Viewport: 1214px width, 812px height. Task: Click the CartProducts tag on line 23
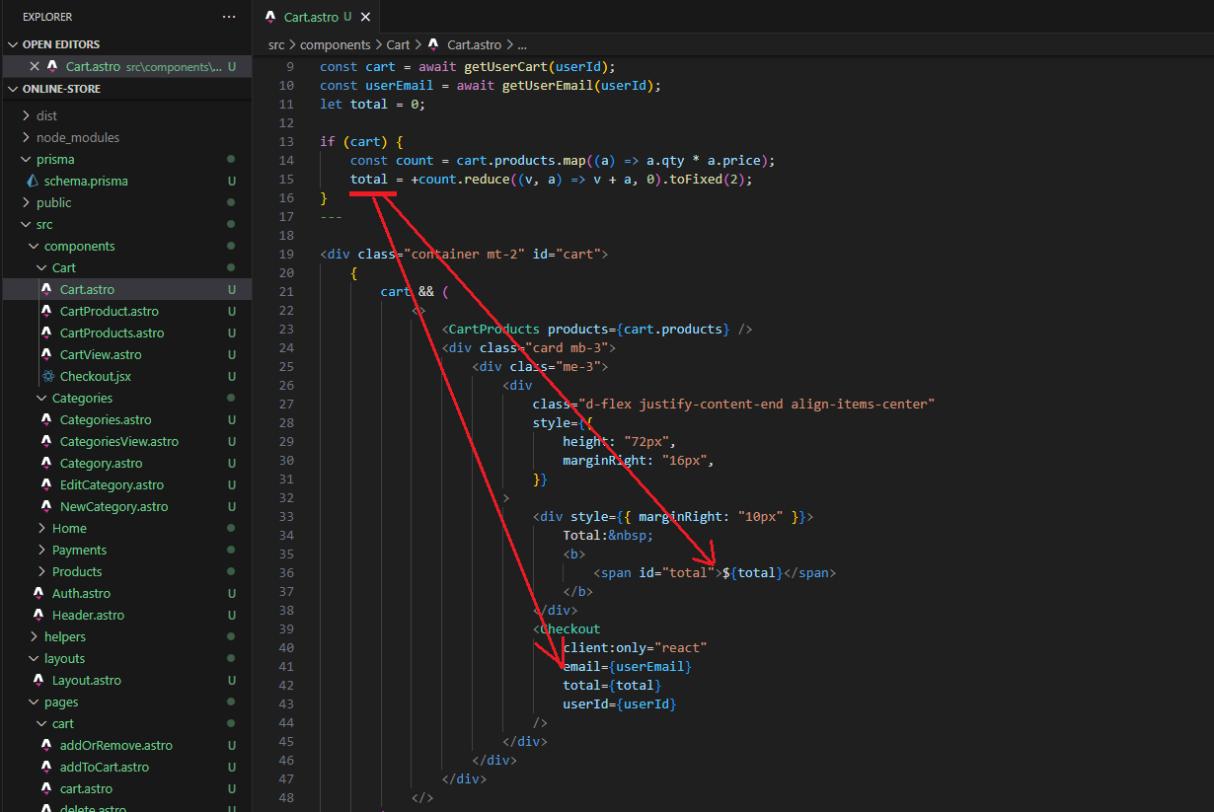click(x=494, y=329)
